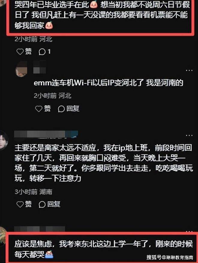This screenshot has height=263, width=198.
Task: Open three-dot menu above 应该是焦虑 comment
Action: pos(189,231)
